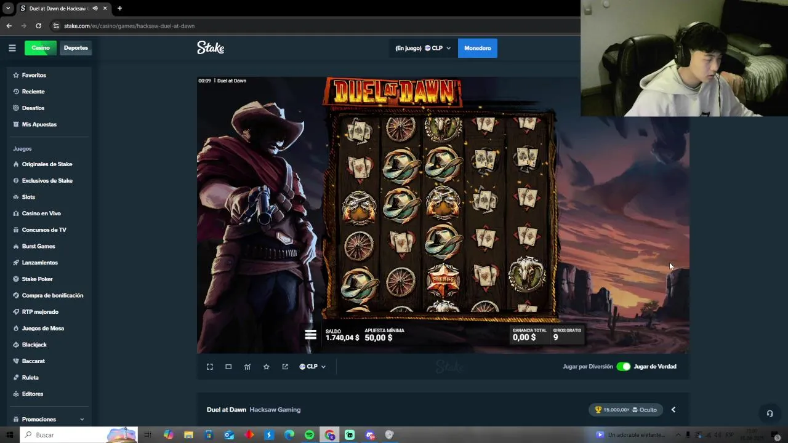The height and width of the screenshot is (443, 788).
Task: Go to Exclusivos de Stake
Action: pos(47,180)
